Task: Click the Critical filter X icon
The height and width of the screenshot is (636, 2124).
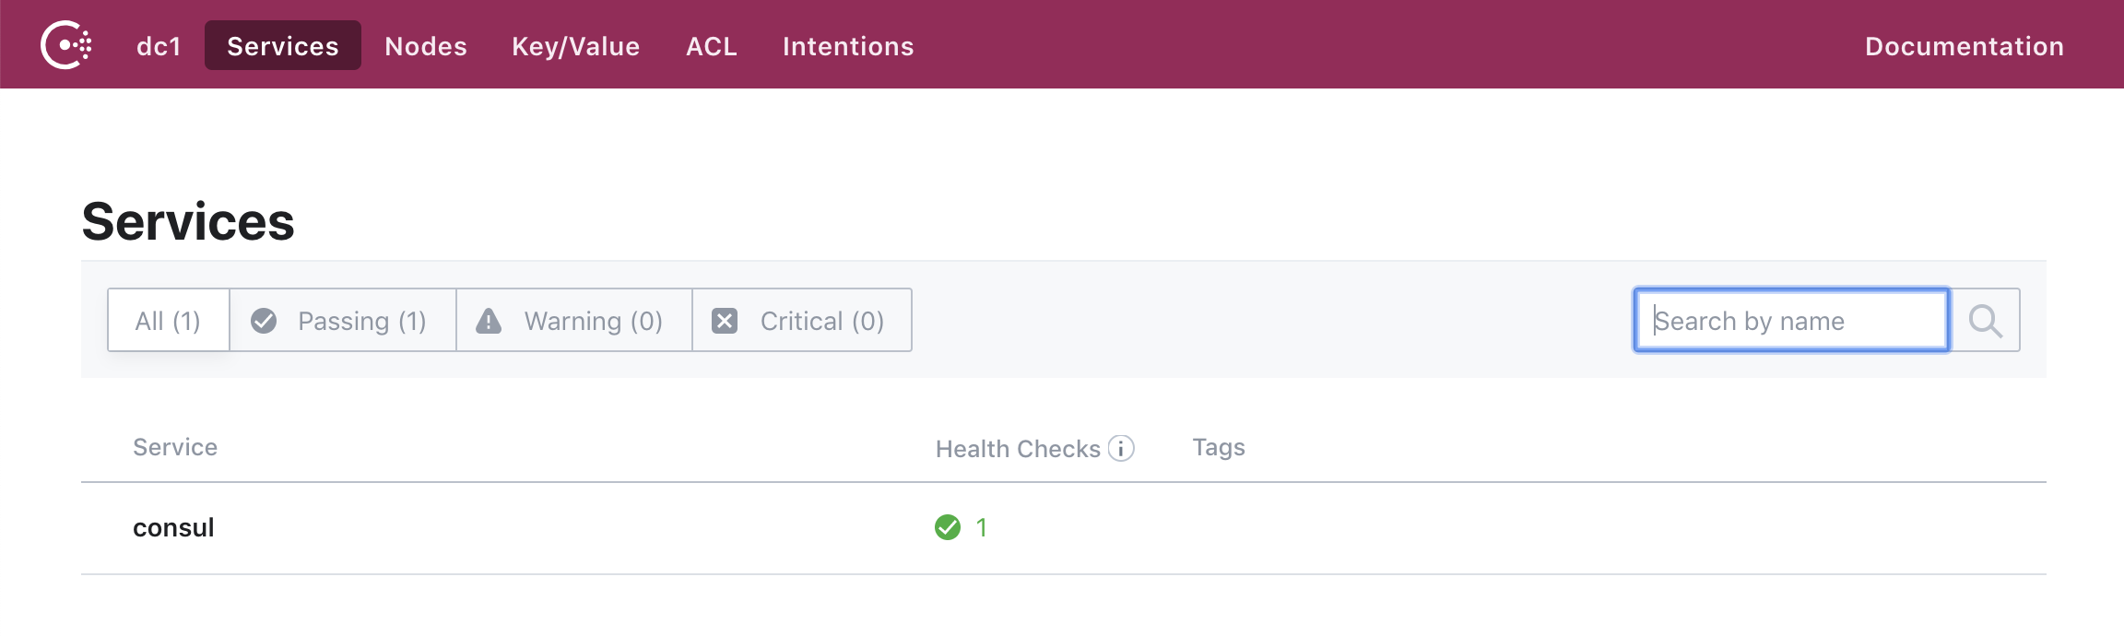Action: 725,321
